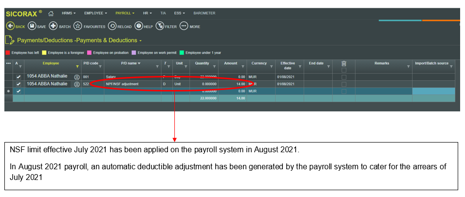Open the Currency column filter dropdown

[271, 67]
